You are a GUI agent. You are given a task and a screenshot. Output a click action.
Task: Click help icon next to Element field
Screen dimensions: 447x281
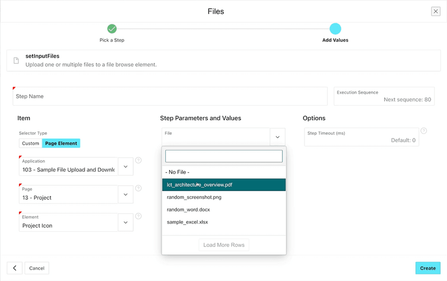coord(138,217)
